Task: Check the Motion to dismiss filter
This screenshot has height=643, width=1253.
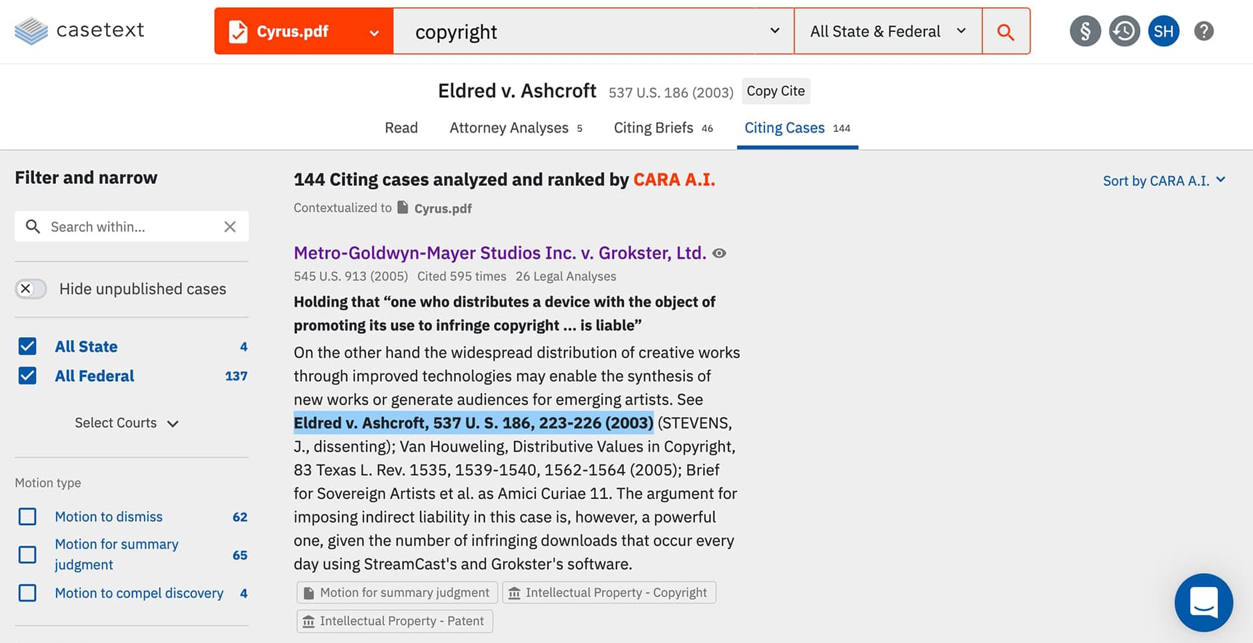Action: point(27,516)
